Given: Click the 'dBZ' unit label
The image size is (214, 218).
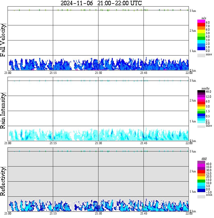Looking at the screenshot, I should (x=204, y=159).
